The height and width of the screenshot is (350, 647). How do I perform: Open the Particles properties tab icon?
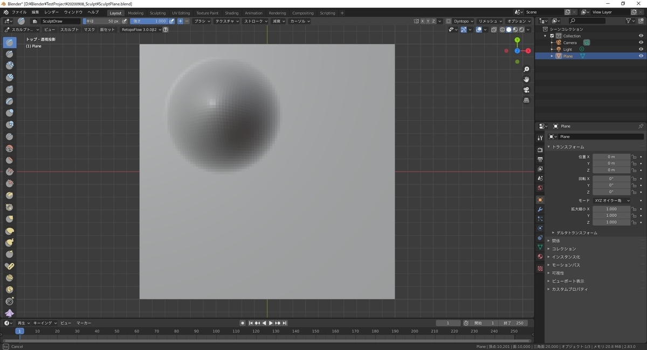pos(540,219)
